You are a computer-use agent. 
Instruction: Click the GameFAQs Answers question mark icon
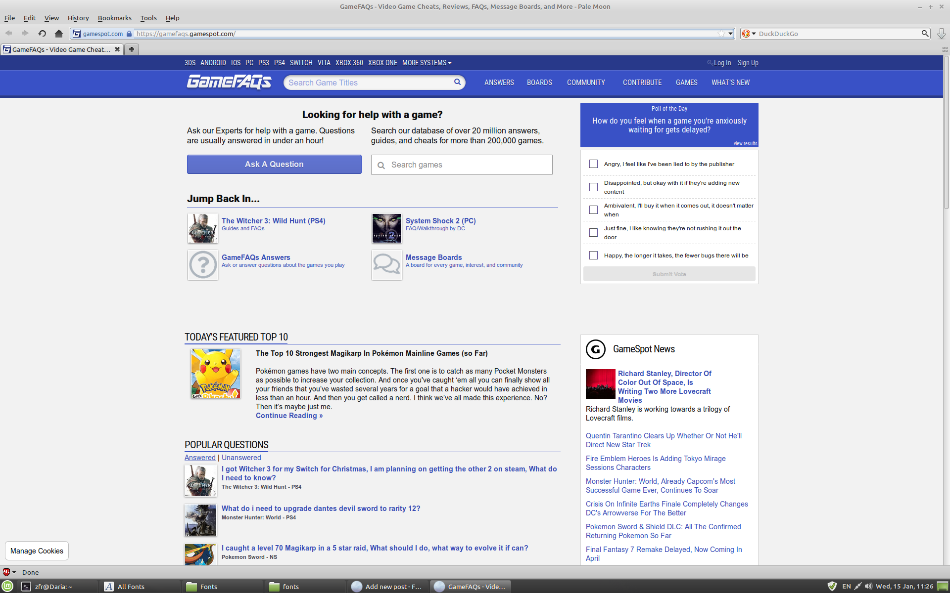pyautogui.click(x=203, y=265)
